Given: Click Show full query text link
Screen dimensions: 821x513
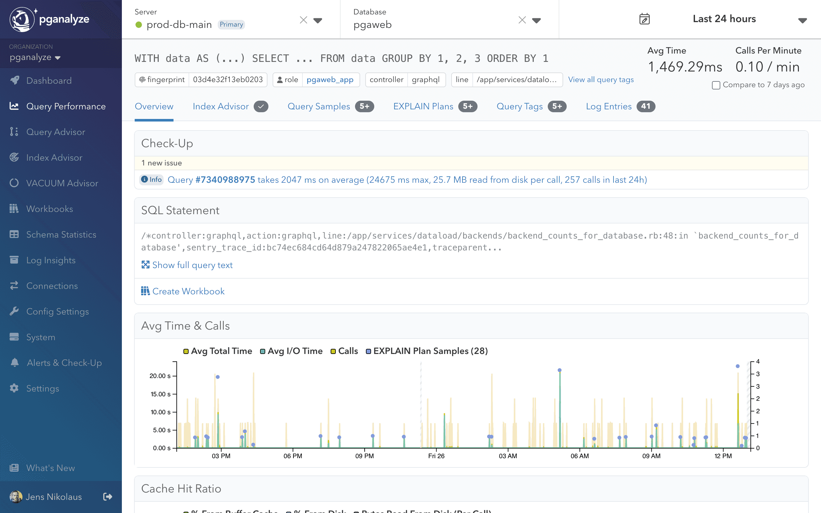Looking at the screenshot, I should [192, 265].
